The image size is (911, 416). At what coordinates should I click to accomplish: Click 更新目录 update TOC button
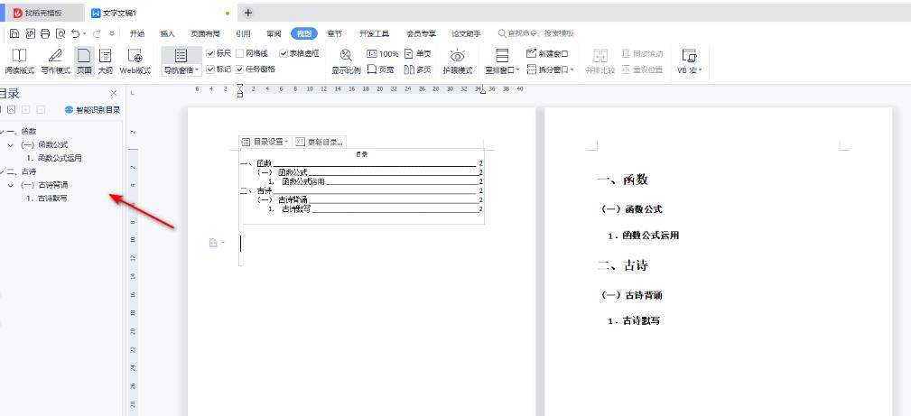click(x=319, y=142)
